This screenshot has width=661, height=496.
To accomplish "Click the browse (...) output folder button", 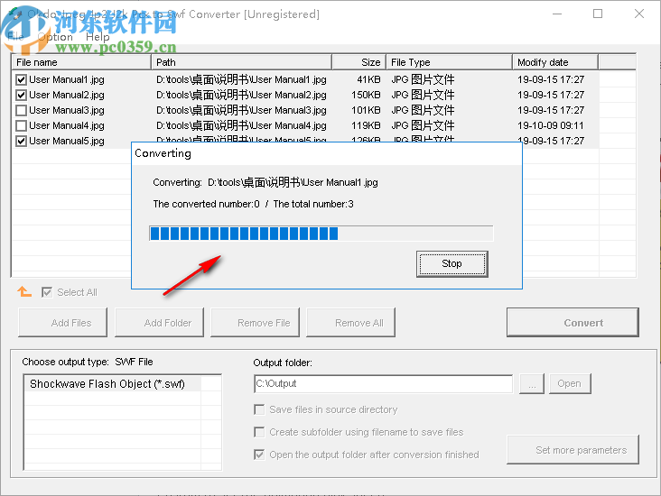I will [532, 383].
